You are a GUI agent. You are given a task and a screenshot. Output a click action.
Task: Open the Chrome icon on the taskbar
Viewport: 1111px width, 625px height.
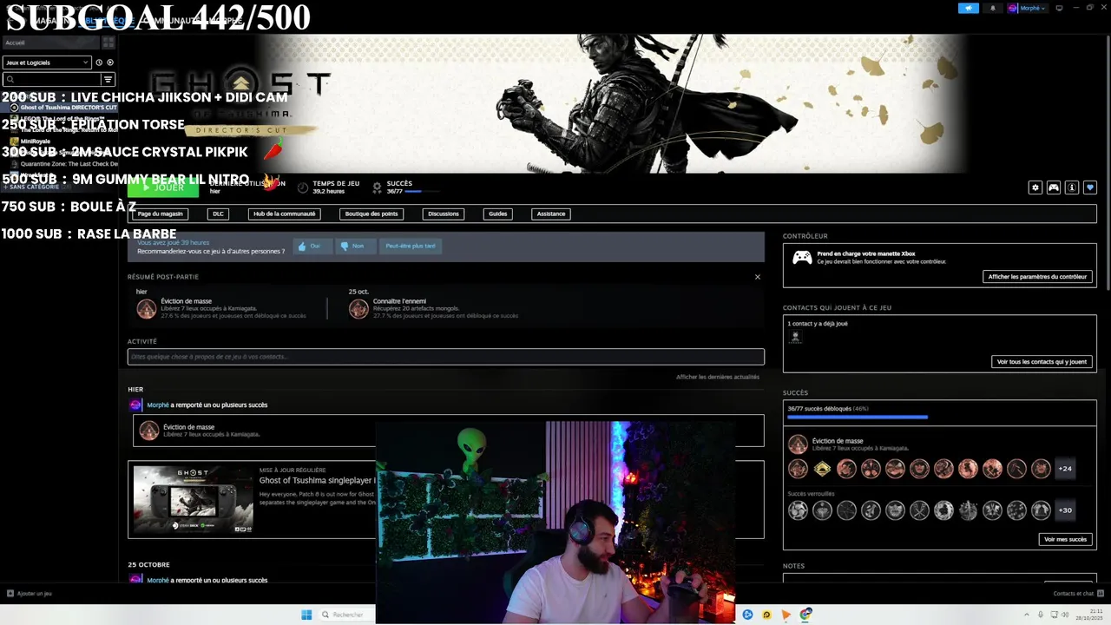[x=806, y=615]
